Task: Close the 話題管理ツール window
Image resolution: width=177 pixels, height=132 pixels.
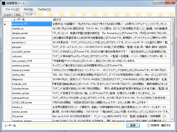Action: click(x=170, y=2)
